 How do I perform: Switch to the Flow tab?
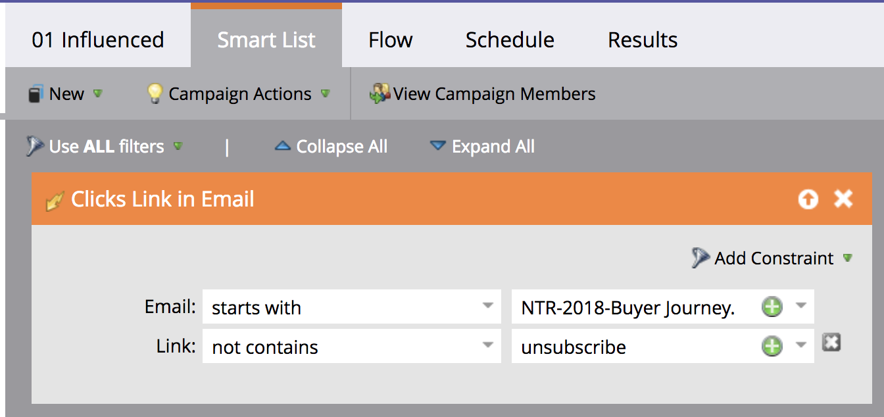click(390, 39)
